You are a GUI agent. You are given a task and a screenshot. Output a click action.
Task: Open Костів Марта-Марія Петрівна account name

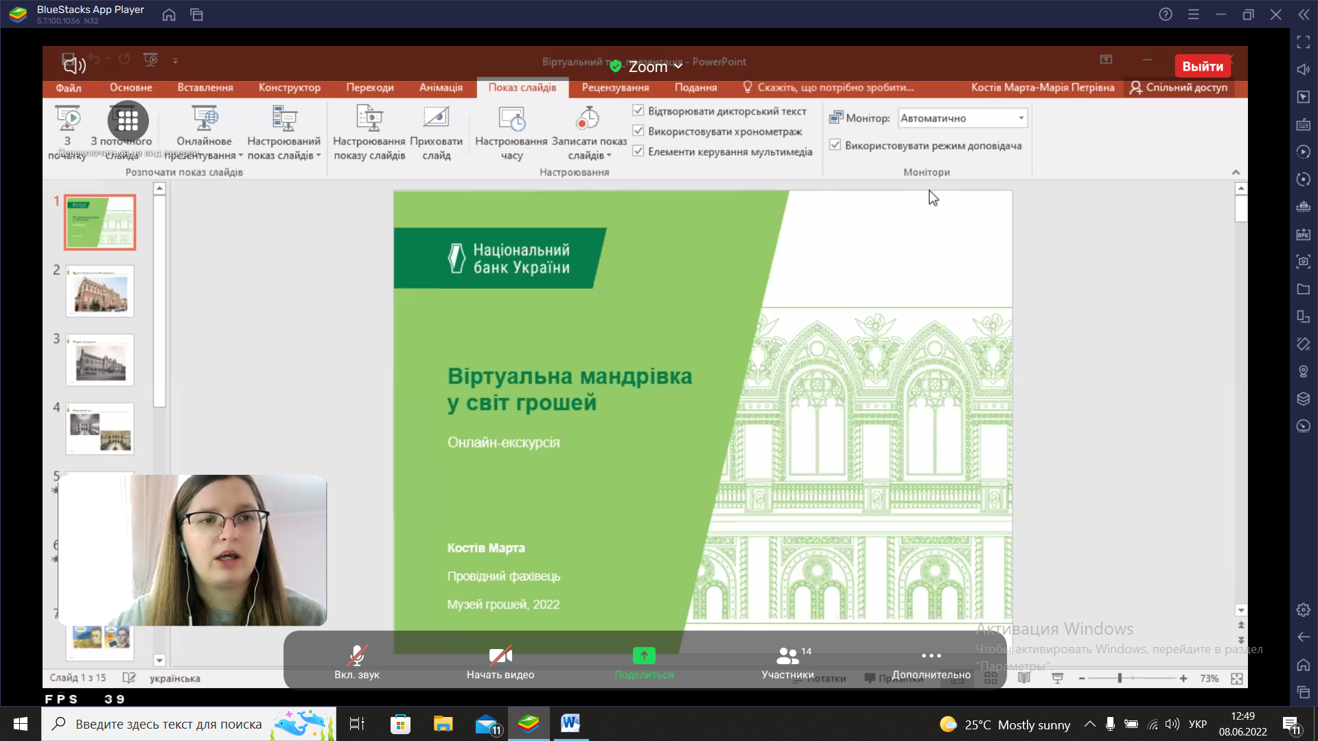1043,88
